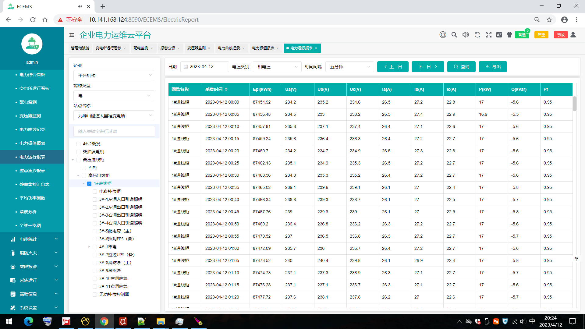Open the 时间间隔 五分钟 dropdown

[x=349, y=67]
